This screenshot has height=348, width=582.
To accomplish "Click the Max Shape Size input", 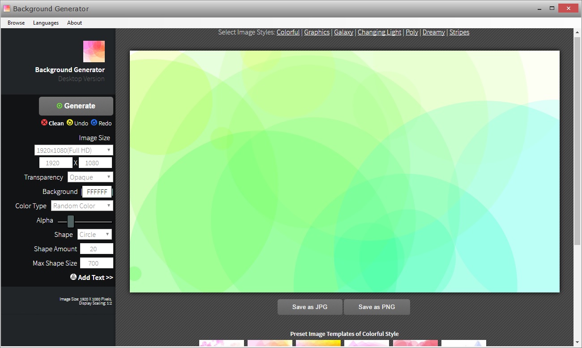I will point(97,263).
